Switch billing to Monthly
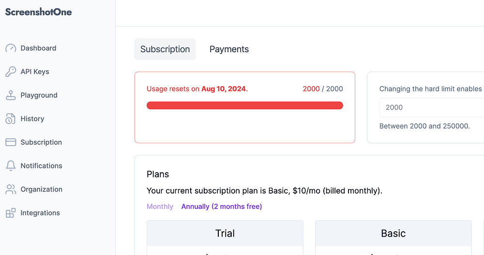 [x=160, y=207]
